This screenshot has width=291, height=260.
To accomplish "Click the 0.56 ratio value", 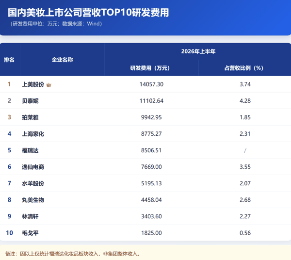I will tap(245, 233).
